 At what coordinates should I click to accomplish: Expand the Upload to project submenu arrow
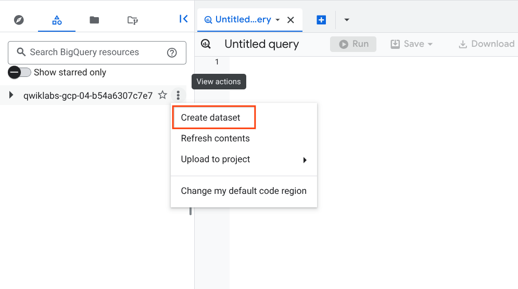pyautogui.click(x=305, y=160)
